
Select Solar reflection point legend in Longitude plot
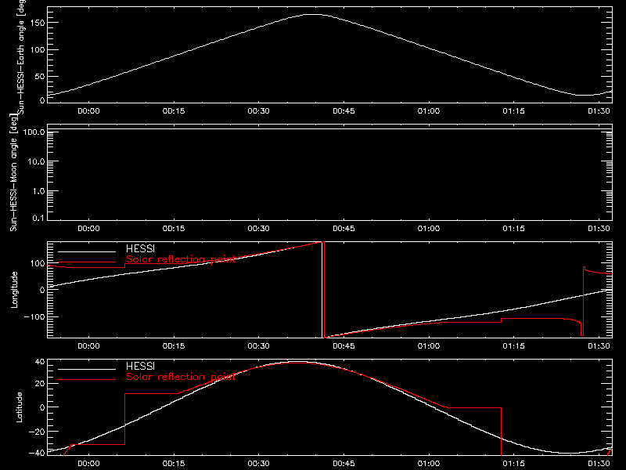(x=181, y=259)
